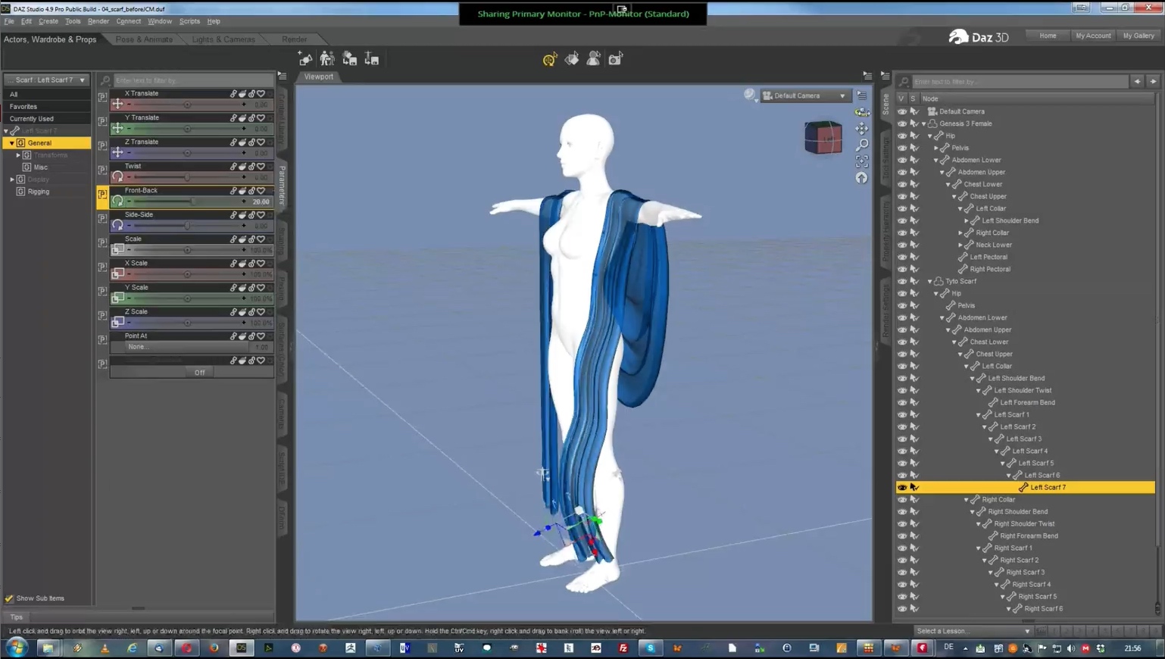Click the My Gallery button

coord(1138,36)
